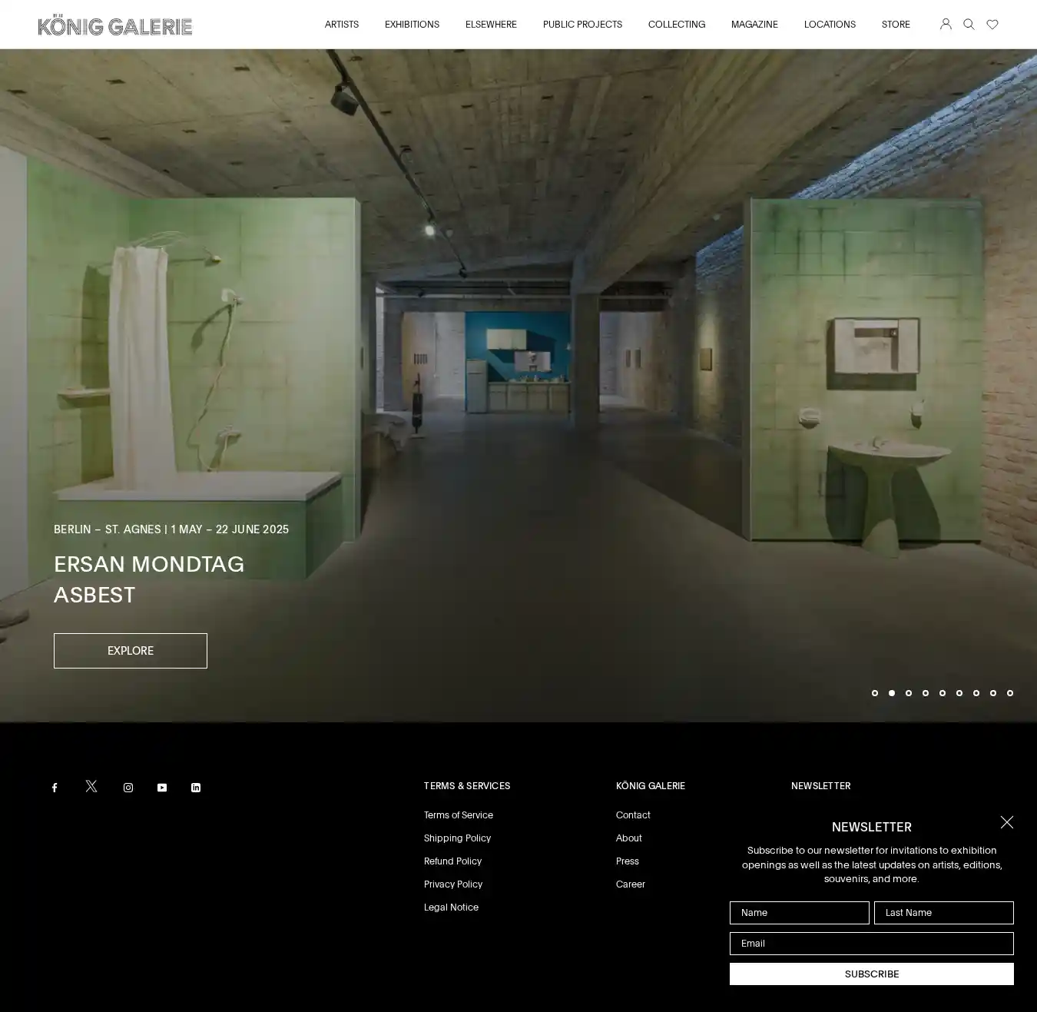
Task: Open the Artists menu
Action: tap(342, 25)
